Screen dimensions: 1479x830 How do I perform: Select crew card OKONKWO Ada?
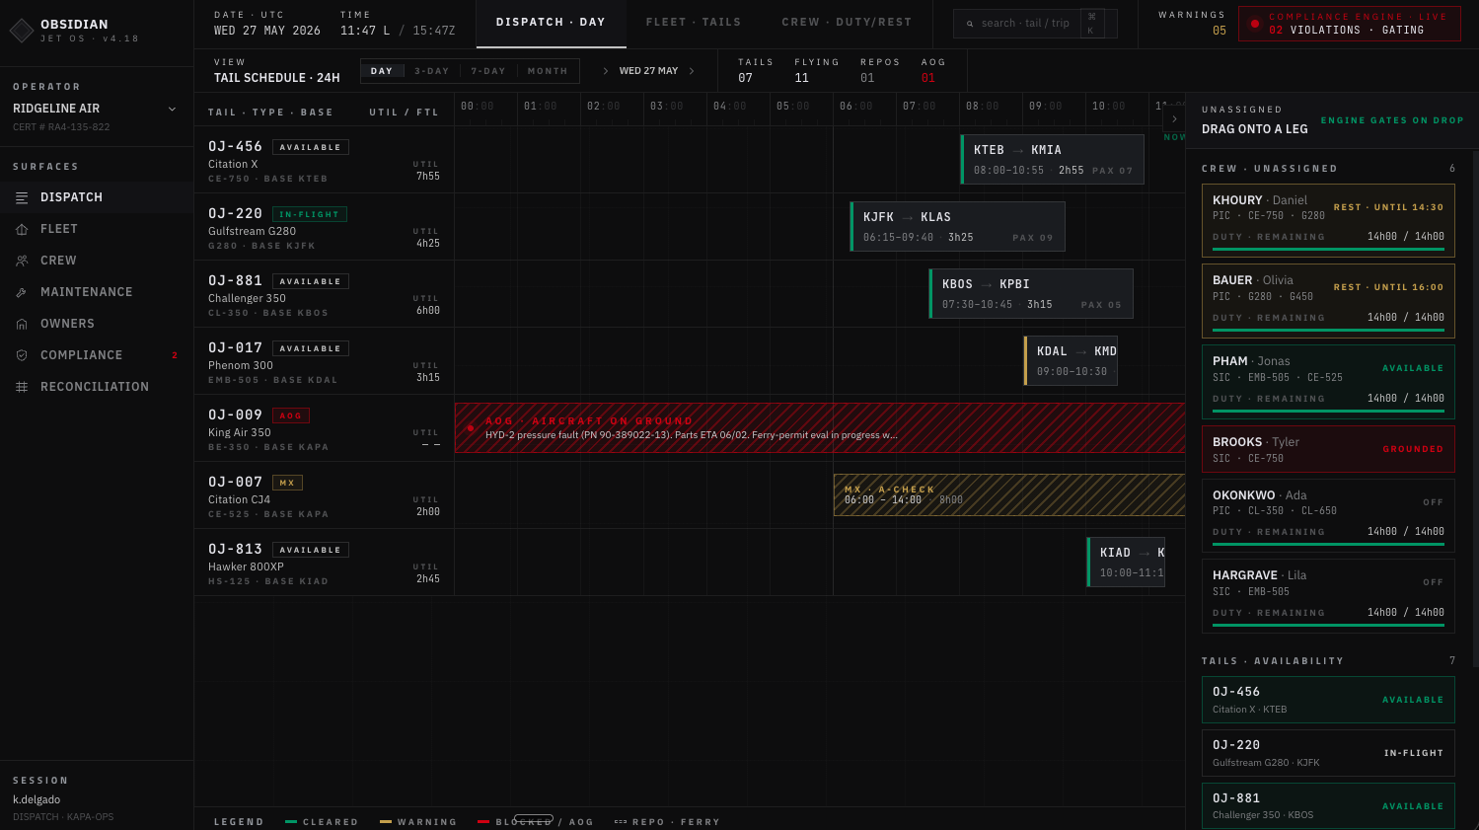click(1328, 515)
